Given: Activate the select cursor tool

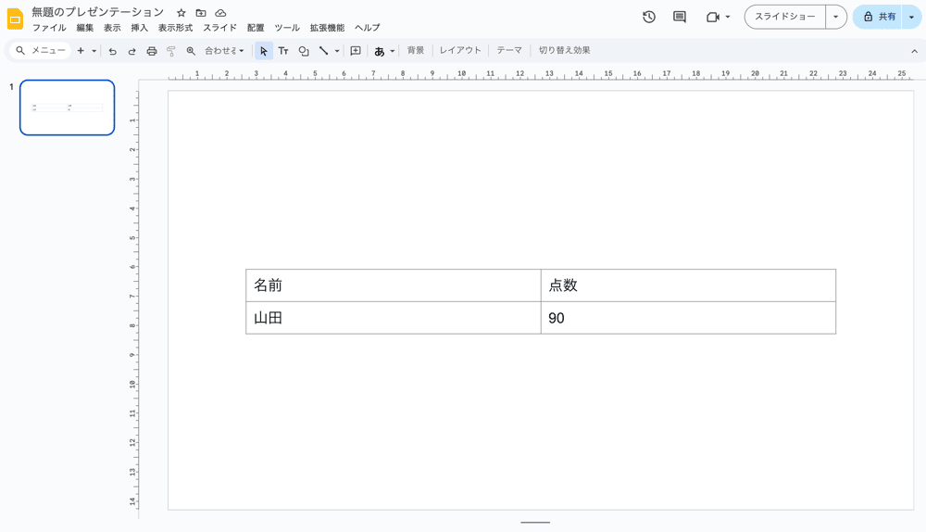Looking at the screenshot, I should (264, 51).
